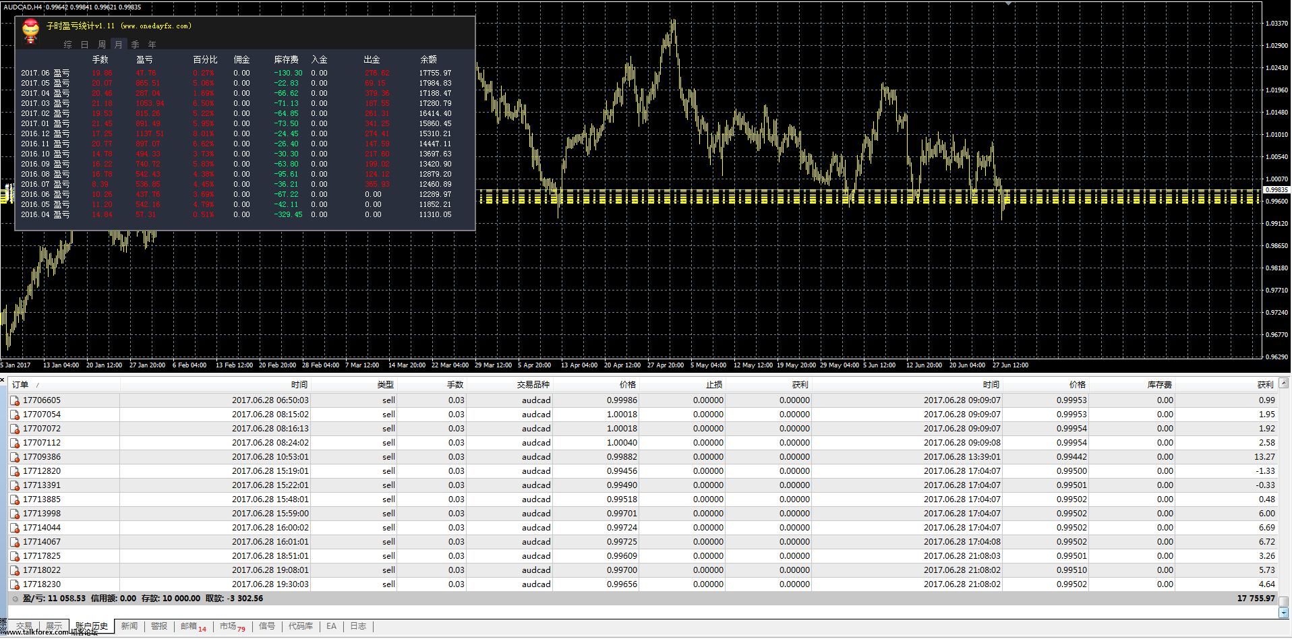Viewport: 1292px width, 639px height.
Task: Open the 警报 terminal tab
Action: (x=159, y=626)
